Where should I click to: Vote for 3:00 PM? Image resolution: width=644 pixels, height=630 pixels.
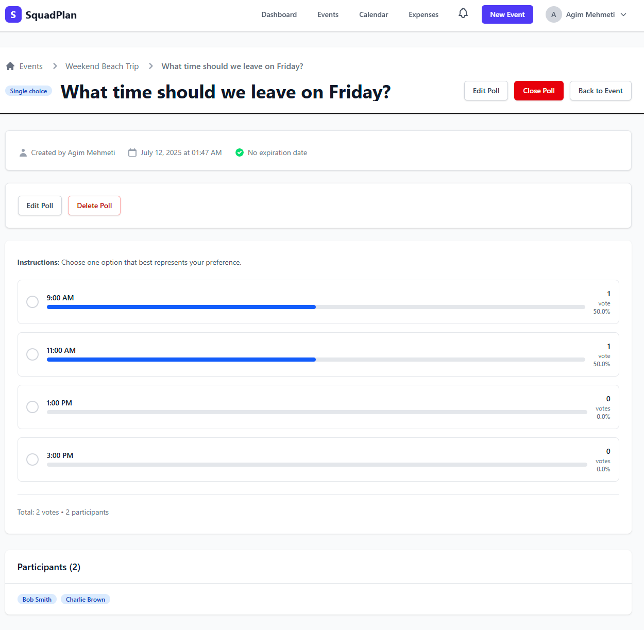(32, 459)
